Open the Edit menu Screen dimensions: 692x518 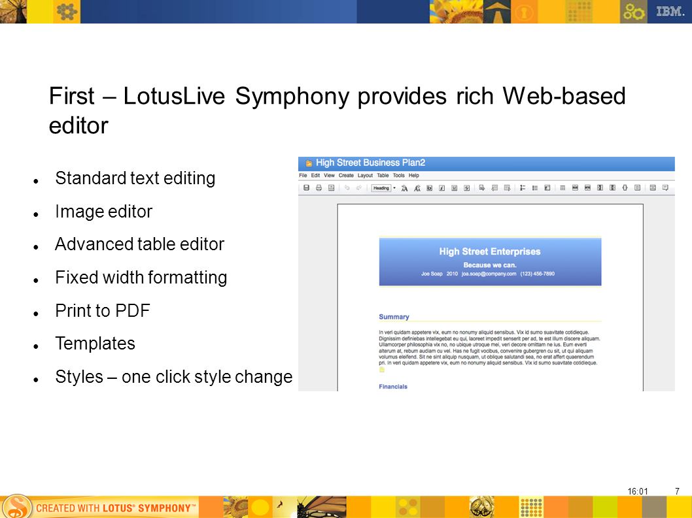[315, 176]
